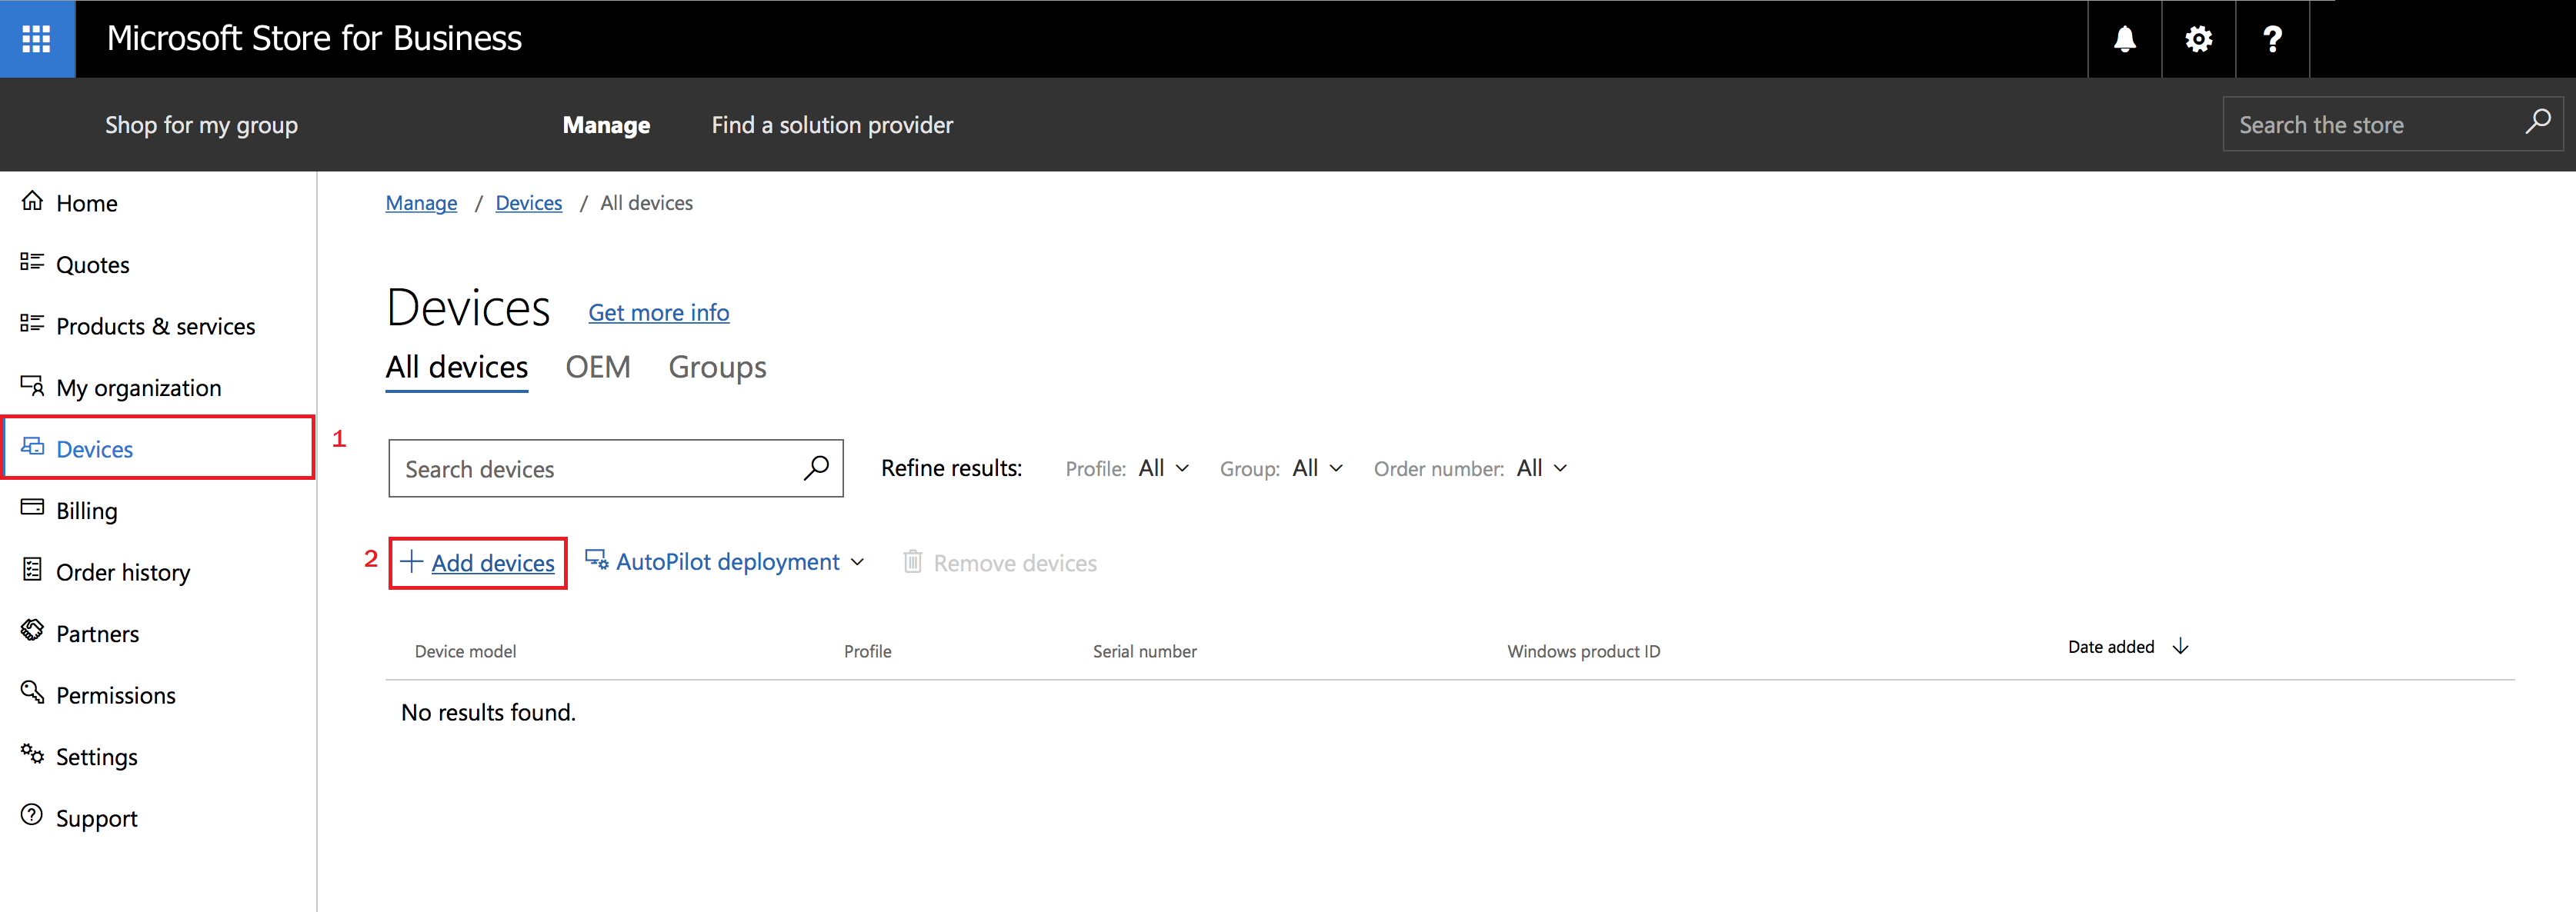
Task: Go to Billing in the sidebar
Action: [x=86, y=511]
